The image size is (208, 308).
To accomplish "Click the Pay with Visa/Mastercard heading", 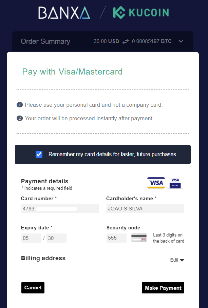I will click(72, 71).
